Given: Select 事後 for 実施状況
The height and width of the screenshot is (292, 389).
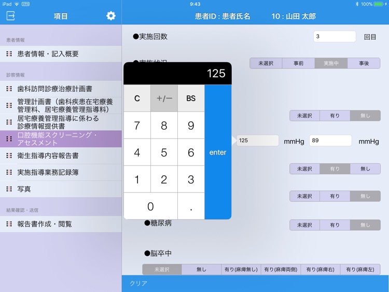Looking at the screenshot, I should 364,63.
